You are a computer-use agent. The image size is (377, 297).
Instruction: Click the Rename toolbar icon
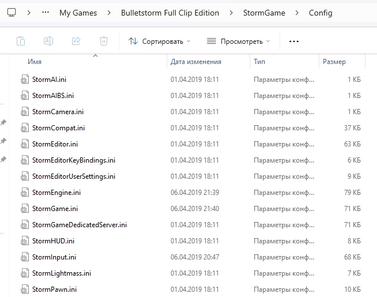[x=48, y=41]
